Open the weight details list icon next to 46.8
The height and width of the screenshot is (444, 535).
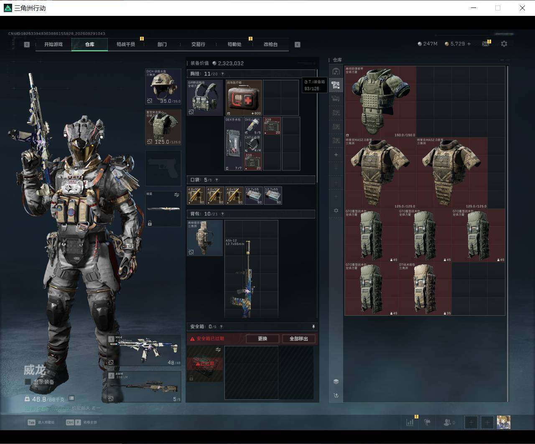(x=71, y=398)
